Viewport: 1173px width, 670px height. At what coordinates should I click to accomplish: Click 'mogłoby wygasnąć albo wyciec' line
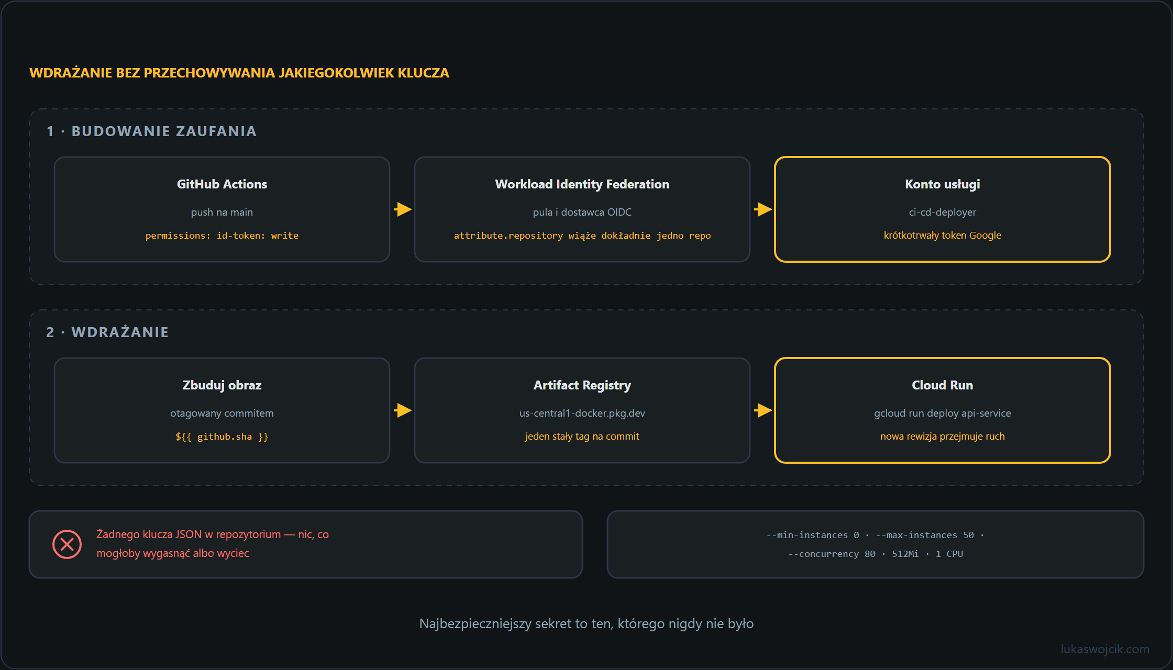pos(173,553)
